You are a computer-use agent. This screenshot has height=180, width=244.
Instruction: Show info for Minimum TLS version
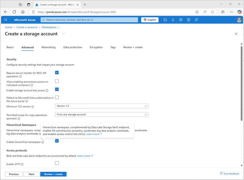[x=33, y=107]
